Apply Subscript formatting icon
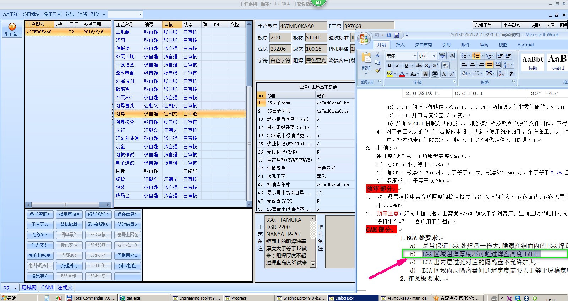 (427, 65)
